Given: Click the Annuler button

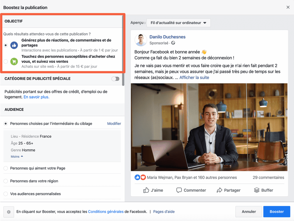Looking at the screenshot, I should [x=249, y=212].
